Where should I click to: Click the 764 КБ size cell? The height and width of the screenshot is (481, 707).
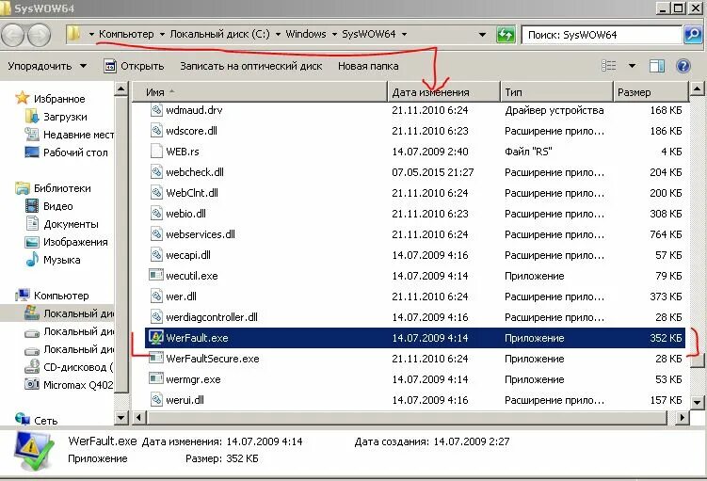(x=666, y=234)
